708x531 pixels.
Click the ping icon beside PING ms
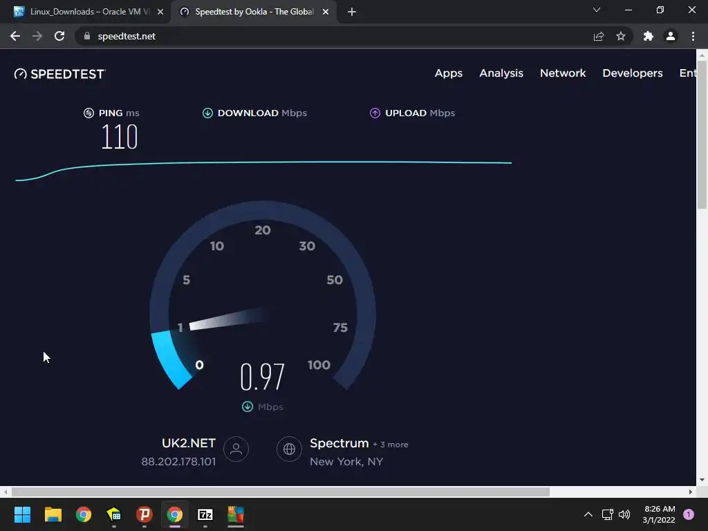coord(88,113)
